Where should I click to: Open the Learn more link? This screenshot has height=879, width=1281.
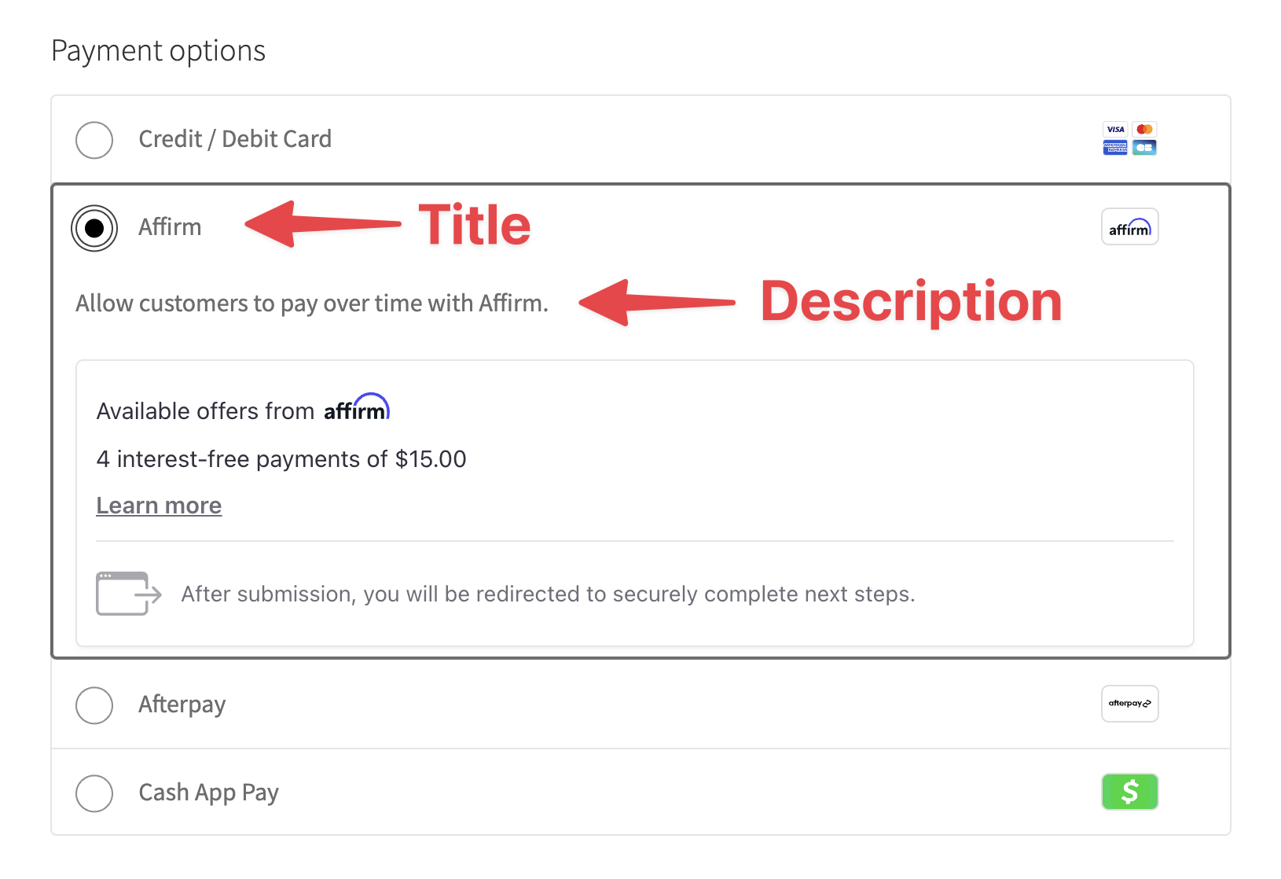[x=158, y=505]
